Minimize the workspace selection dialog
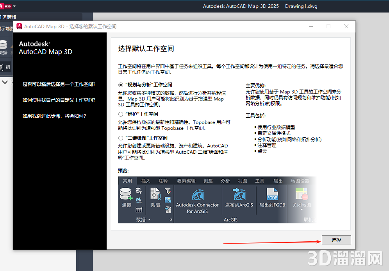 pos(310,26)
